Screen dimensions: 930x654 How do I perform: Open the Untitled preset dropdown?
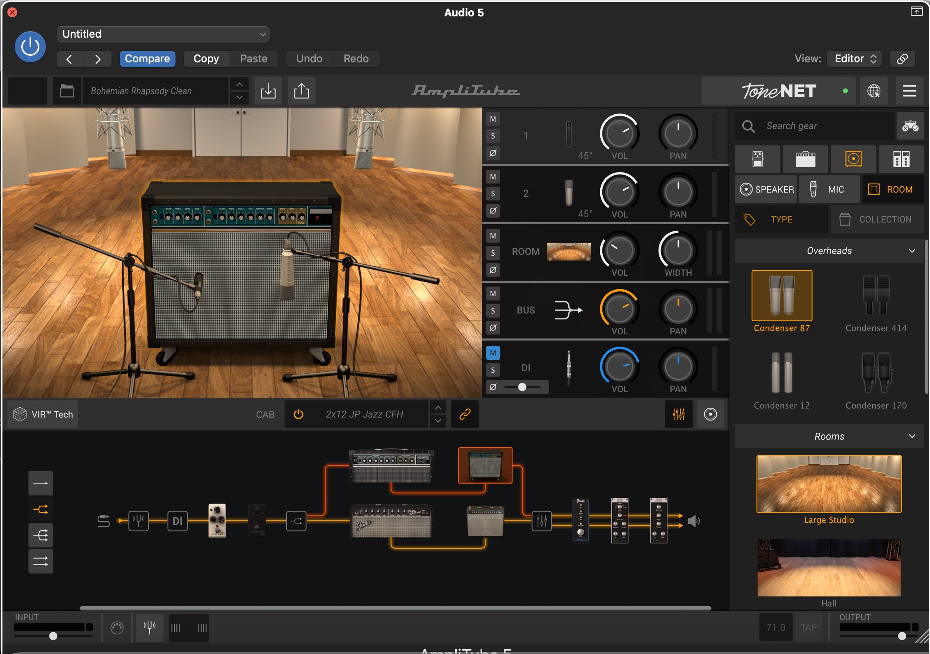[163, 34]
